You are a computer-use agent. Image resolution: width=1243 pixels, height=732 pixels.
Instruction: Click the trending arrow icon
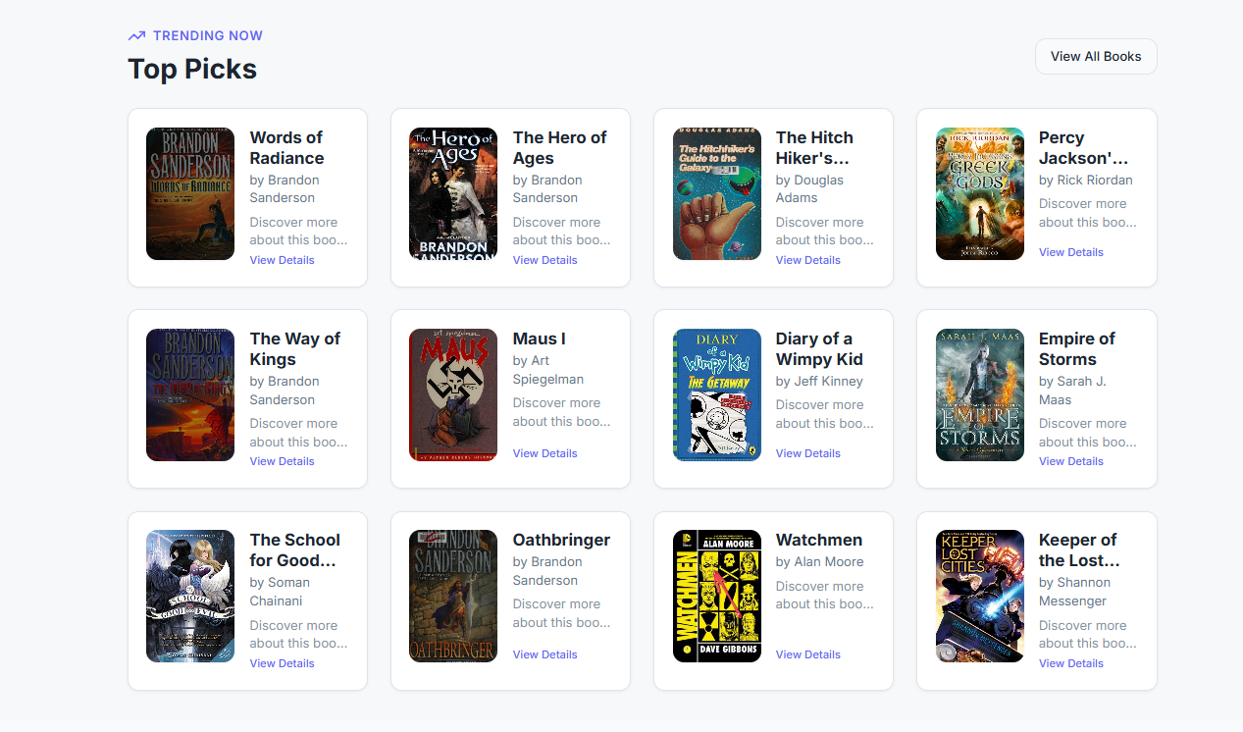[136, 34]
